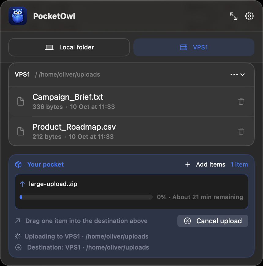Click the diagonal arrow drag hint icon
Viewport: 263px width, 266px height.
(x=18, y=221)
